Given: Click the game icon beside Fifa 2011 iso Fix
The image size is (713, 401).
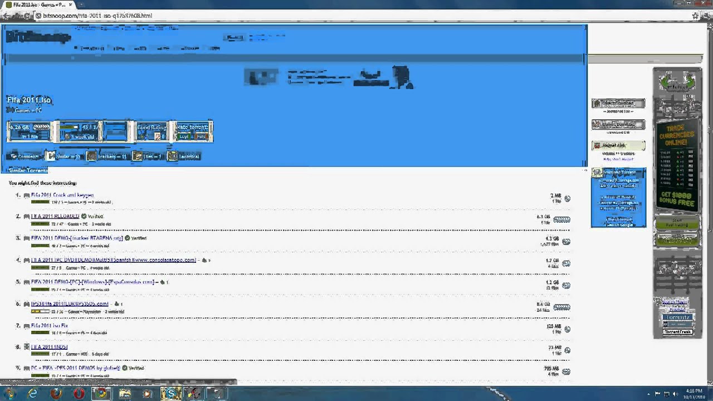Looking at the screenshot, I should (x=26, y=326).
